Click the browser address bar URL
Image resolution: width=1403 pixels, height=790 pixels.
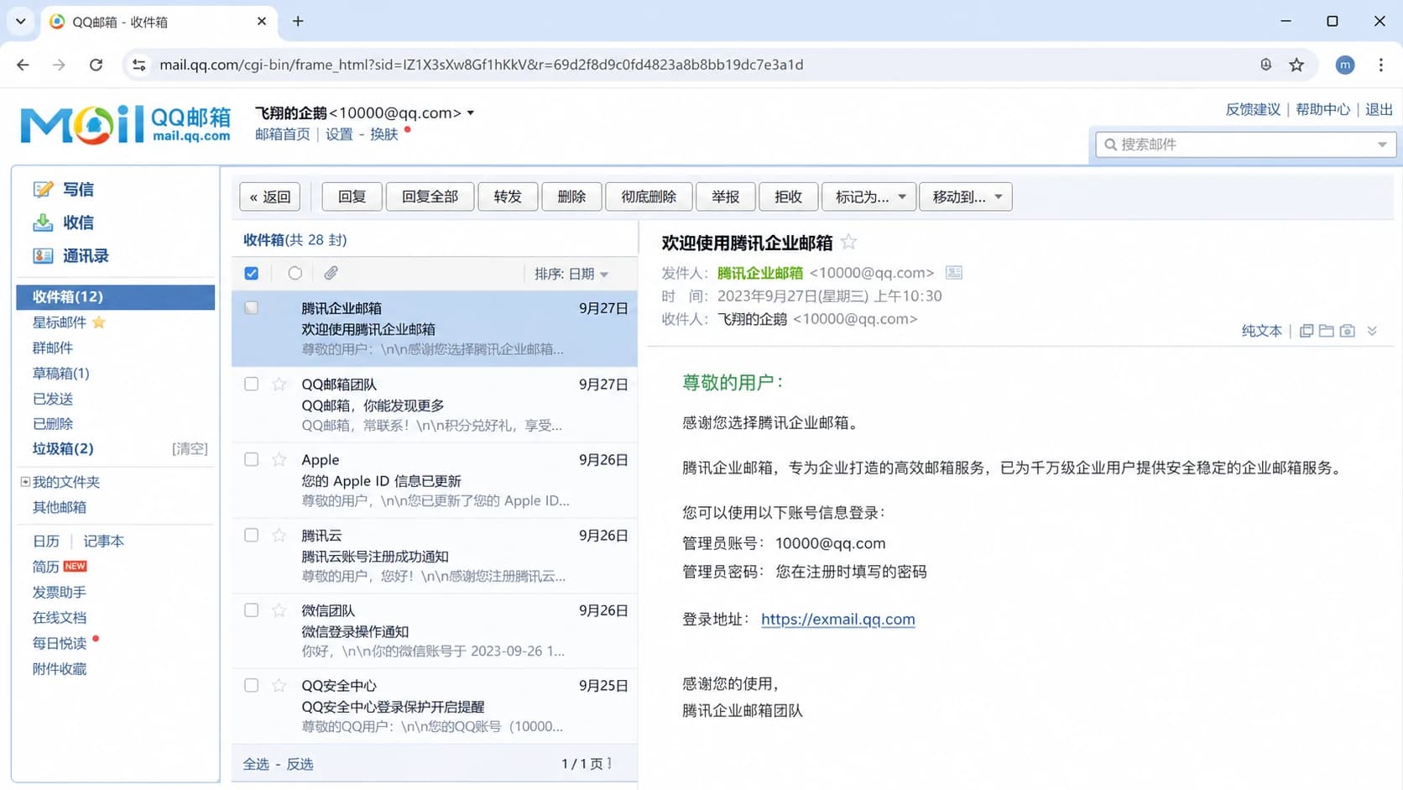pos(481,65)
